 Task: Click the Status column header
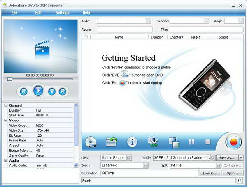(x=224, y=37)
